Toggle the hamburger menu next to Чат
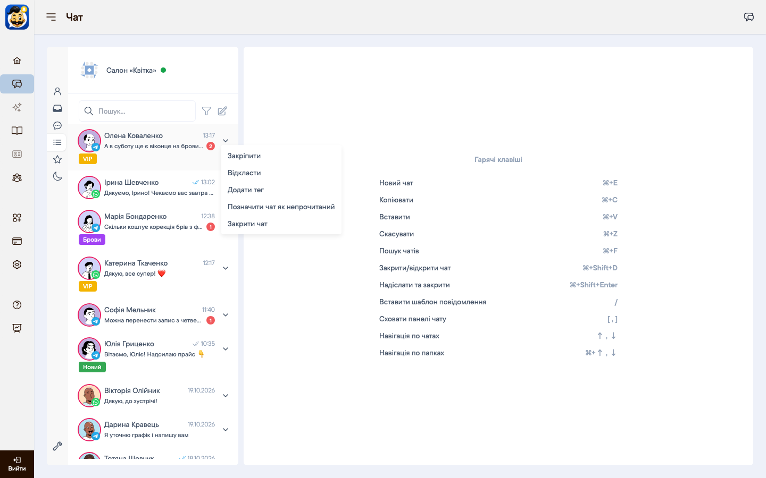766x478 pixels. (x=51, y=17)
